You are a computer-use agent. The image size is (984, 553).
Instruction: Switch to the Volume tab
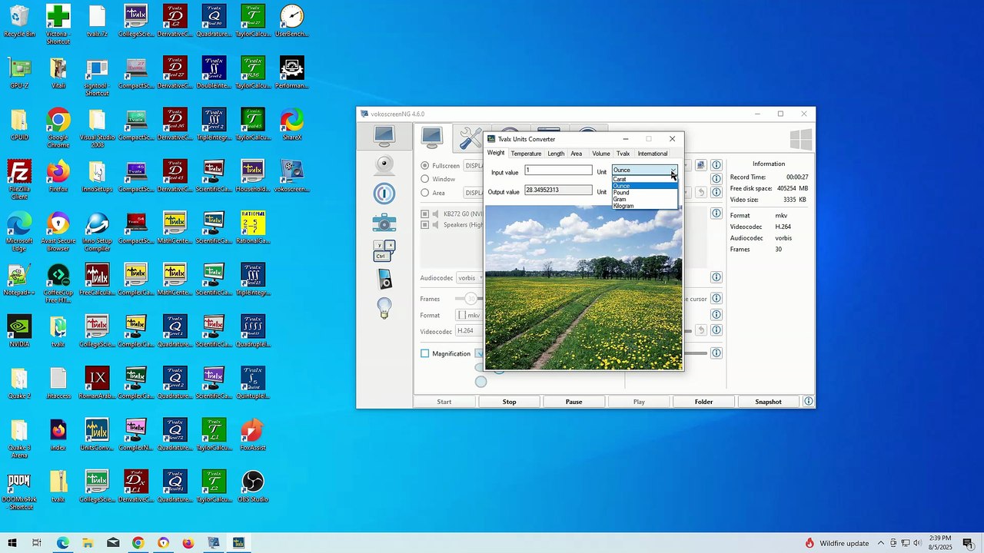pyautogui.click(x=601, y=154)
